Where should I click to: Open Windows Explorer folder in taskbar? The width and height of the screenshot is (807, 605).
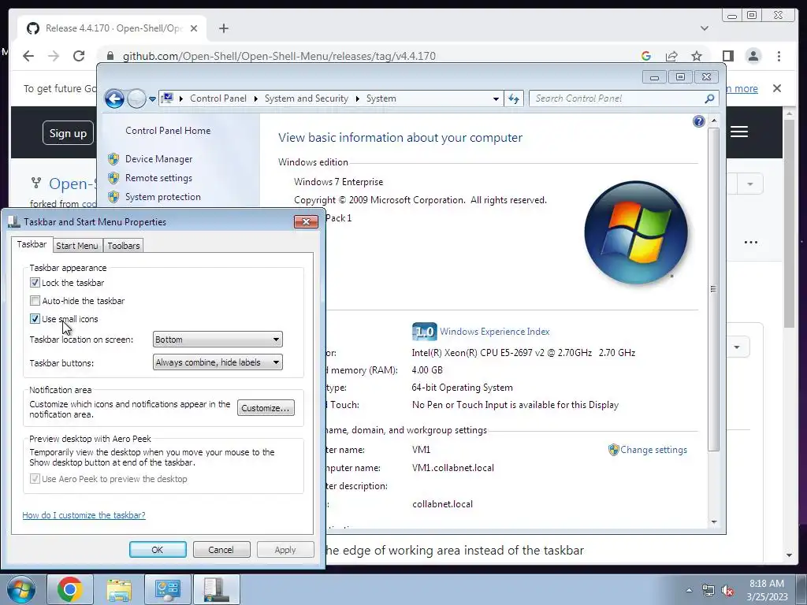tap(119, 589)
